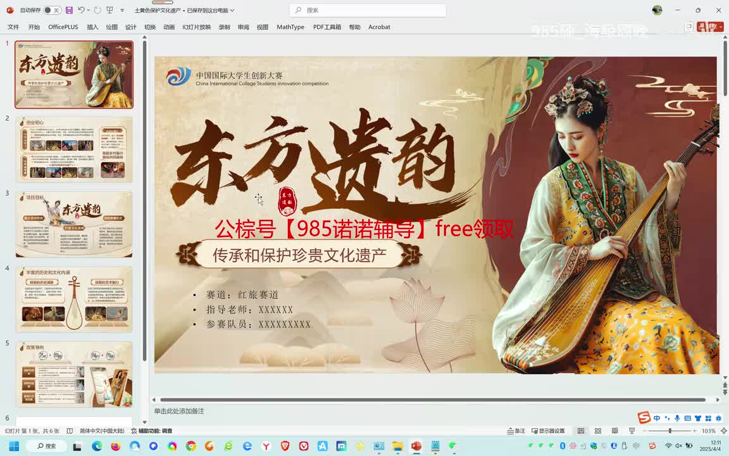
Task: Click in the 搜索 search box
Action: [x=368, y=10]
